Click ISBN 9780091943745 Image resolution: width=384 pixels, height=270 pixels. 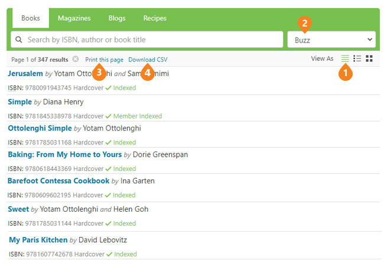[48, 88]
